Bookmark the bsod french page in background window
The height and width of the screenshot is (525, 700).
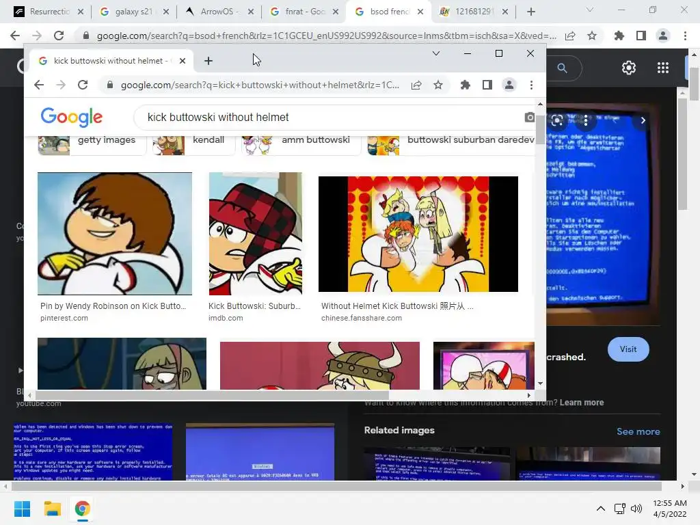pyautogui.click(x=592, y=36)
